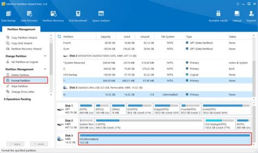Select the FAT32 100 MB block
Image resolution: width=258 pixels, height=153 pixels.
(102, 109)
